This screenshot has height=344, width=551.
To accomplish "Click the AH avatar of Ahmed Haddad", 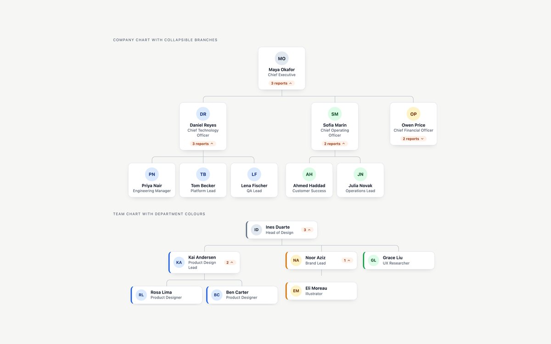I will (309, 174).
